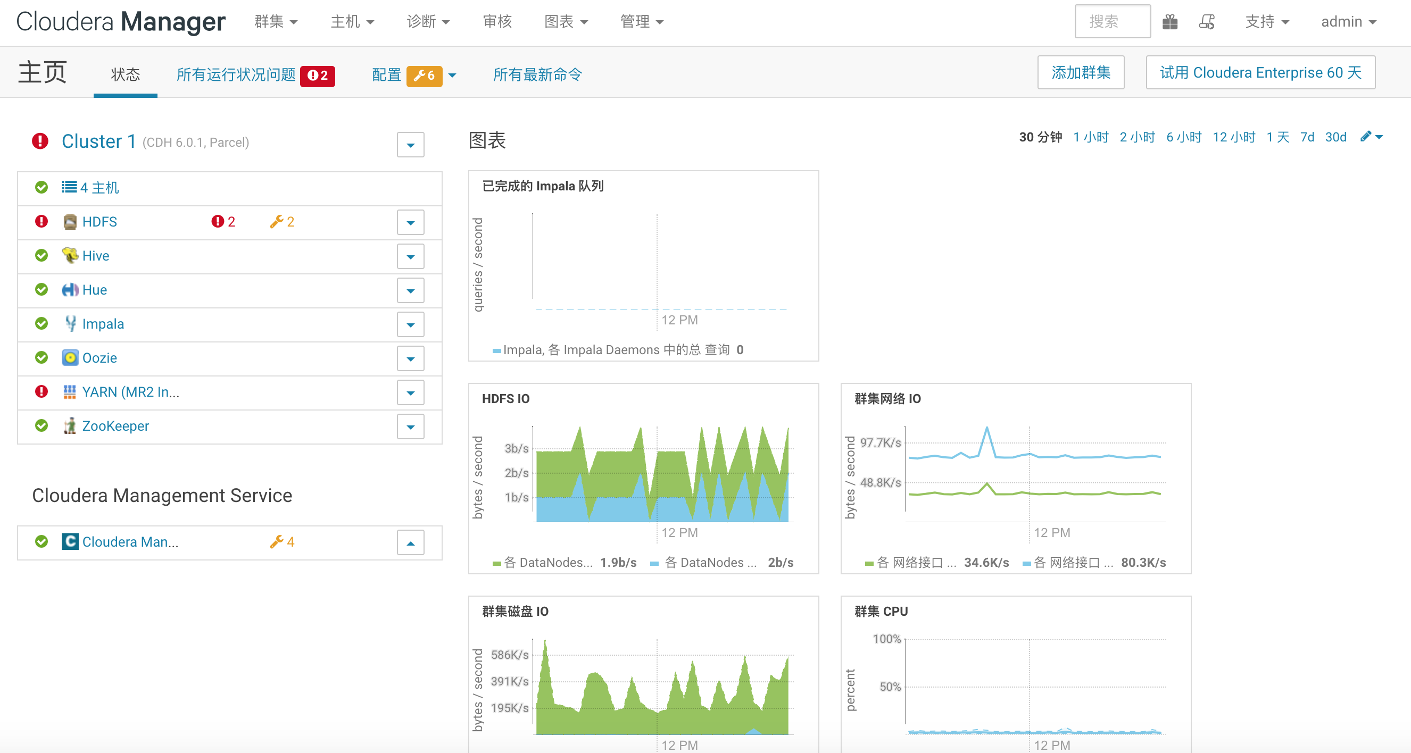Click the Oozie service icon

(x=70, y=357)
